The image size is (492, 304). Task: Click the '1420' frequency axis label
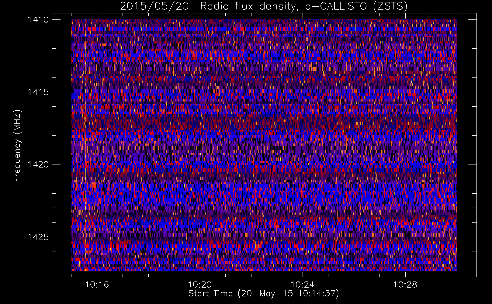pos(38,164)
